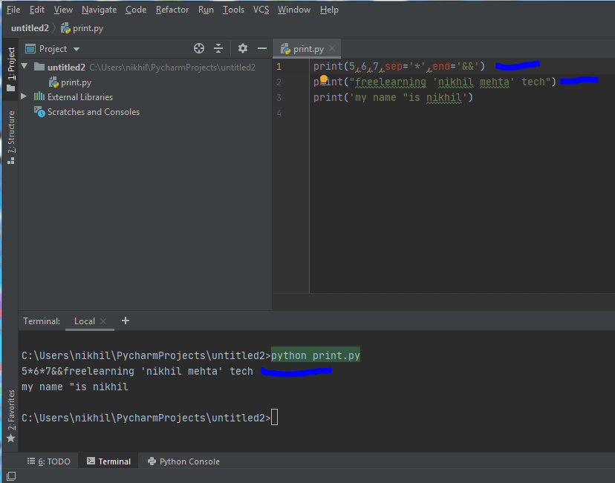Click the collapse all icon in Project panel
Screen dimensions: 615x483
click(218, 48)
